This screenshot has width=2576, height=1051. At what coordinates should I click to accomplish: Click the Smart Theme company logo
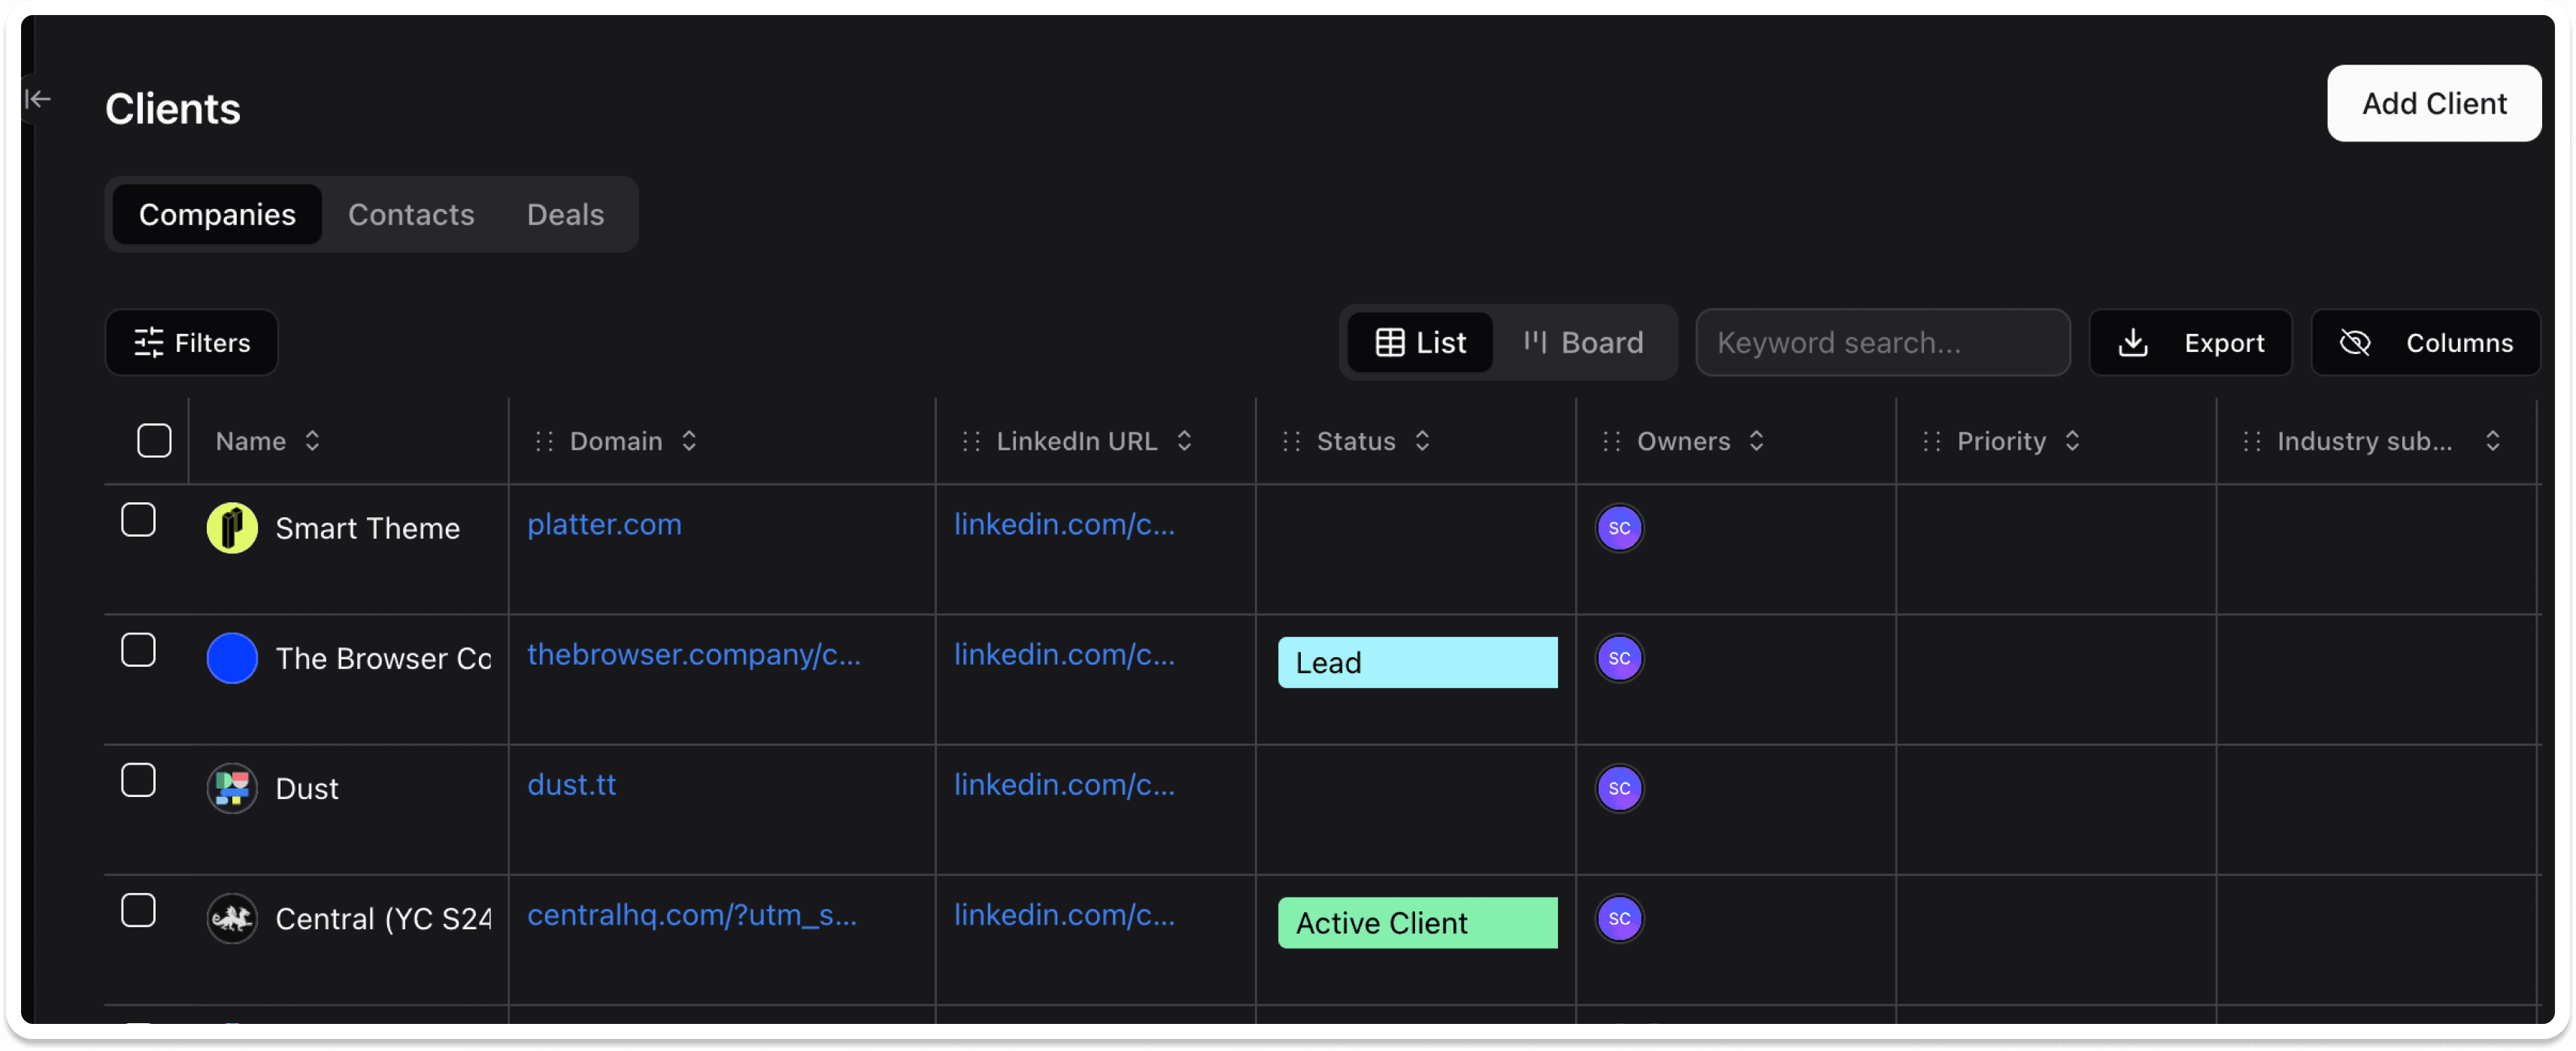click(232, 528)
